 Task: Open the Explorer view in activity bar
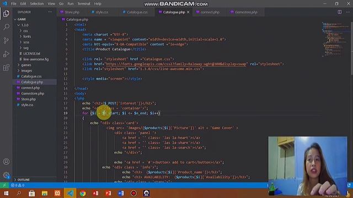pyautogui.click(x=6, y=14)
